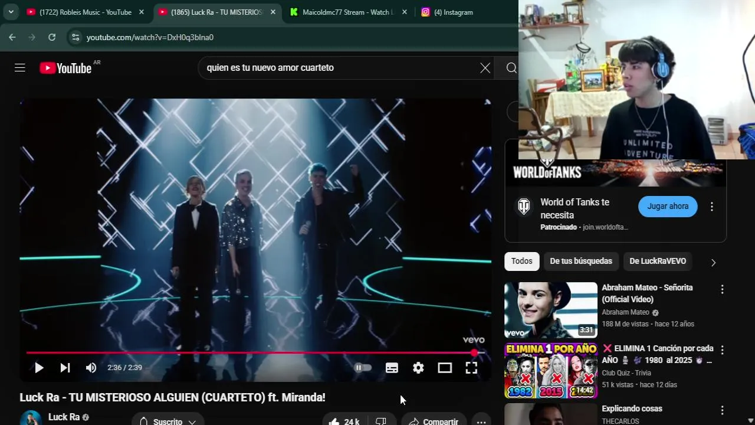Screen dimensions: 755x425
Task: Open Luck Ra channel name link
Action: (x=64, y=417)
